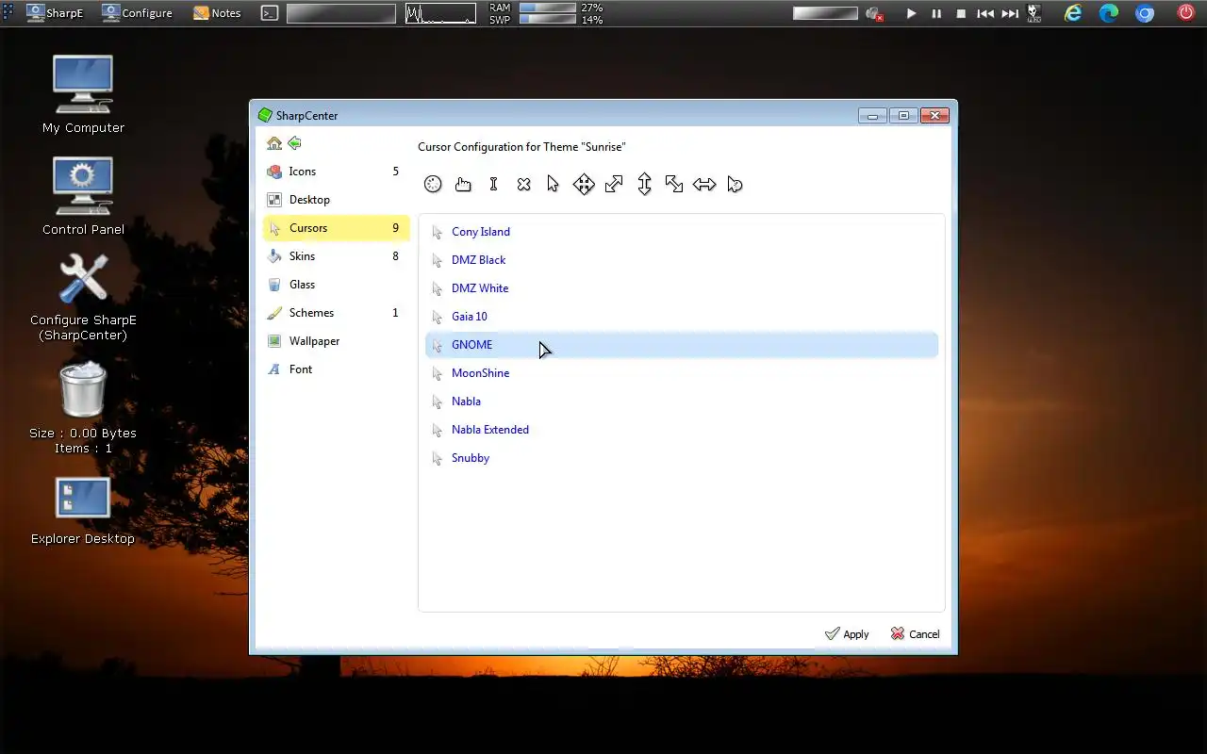The image size is (1207, 754).
Task: Skip to previous track
Action: point(985,13)
